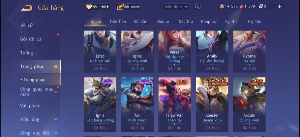The width and height of the screenshot is (300, 137).
Task: Open Yêu thích favorites heart button
Action: 98,7
